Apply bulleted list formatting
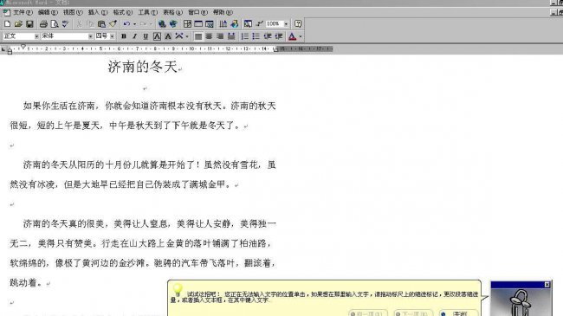563x316 pixels. tap(256, 36)
